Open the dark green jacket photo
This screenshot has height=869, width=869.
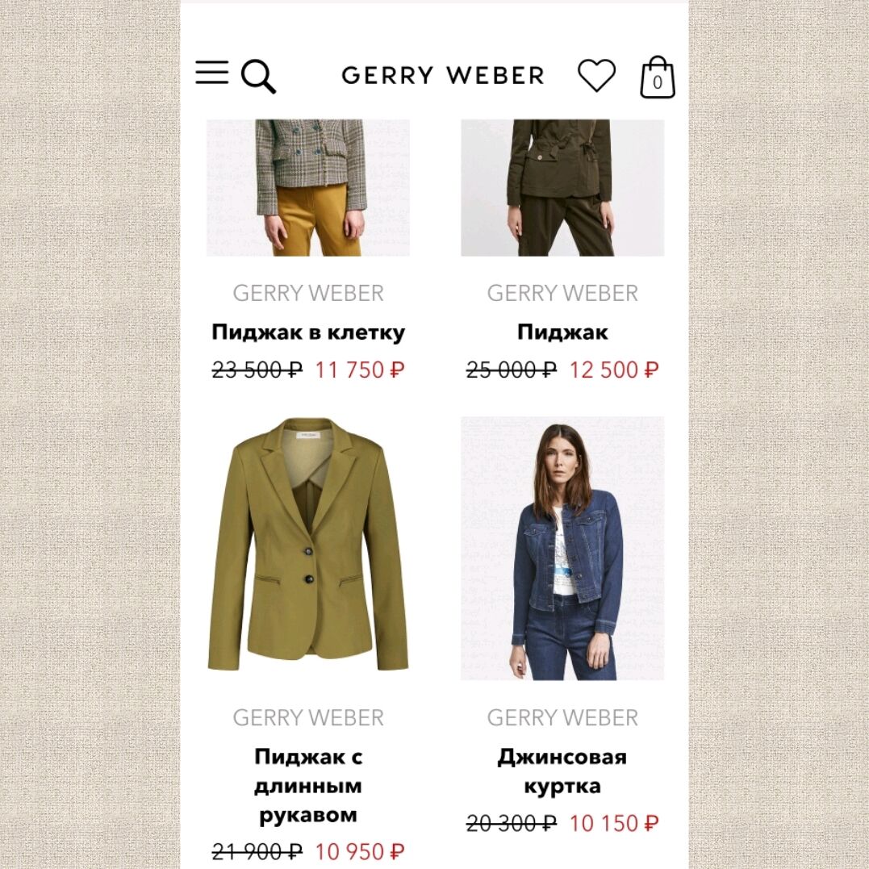562,187
